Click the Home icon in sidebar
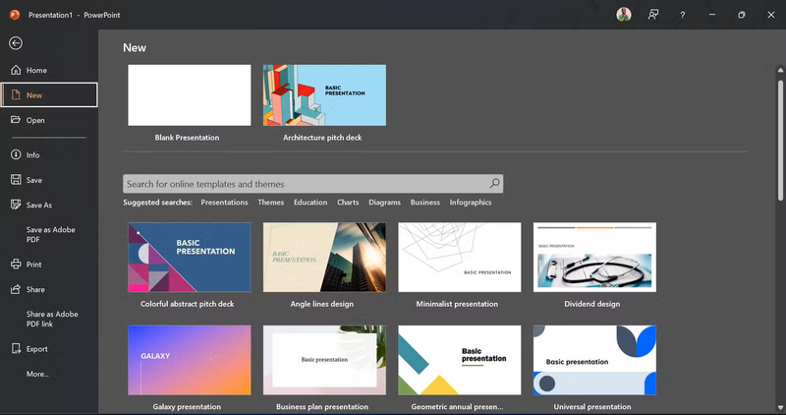 click(16, 71)
